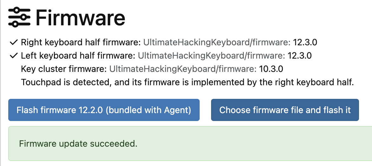Click the sliders icon beside Firmware heading
The height and width of the screenshot is (166, 372).
click(x=19, y=17)
